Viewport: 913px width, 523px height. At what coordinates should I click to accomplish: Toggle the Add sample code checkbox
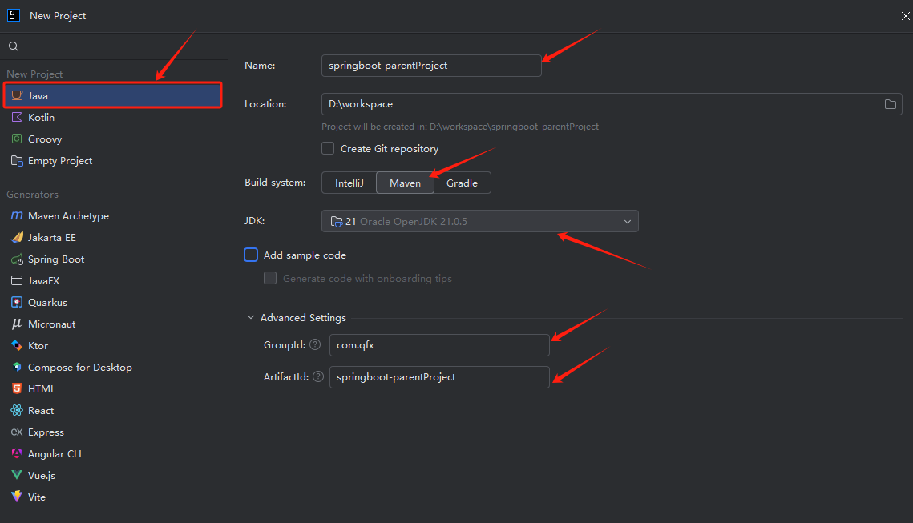click(252, 255)
